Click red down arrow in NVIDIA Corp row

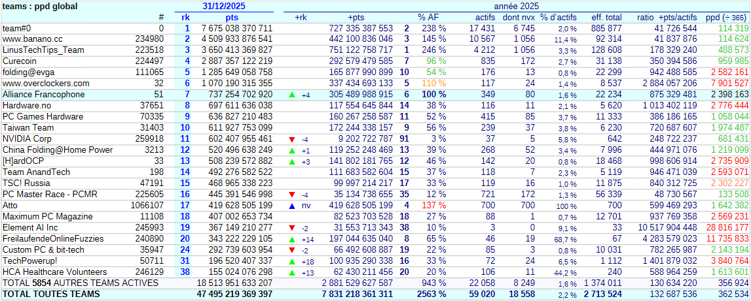[x=292, y=140]
